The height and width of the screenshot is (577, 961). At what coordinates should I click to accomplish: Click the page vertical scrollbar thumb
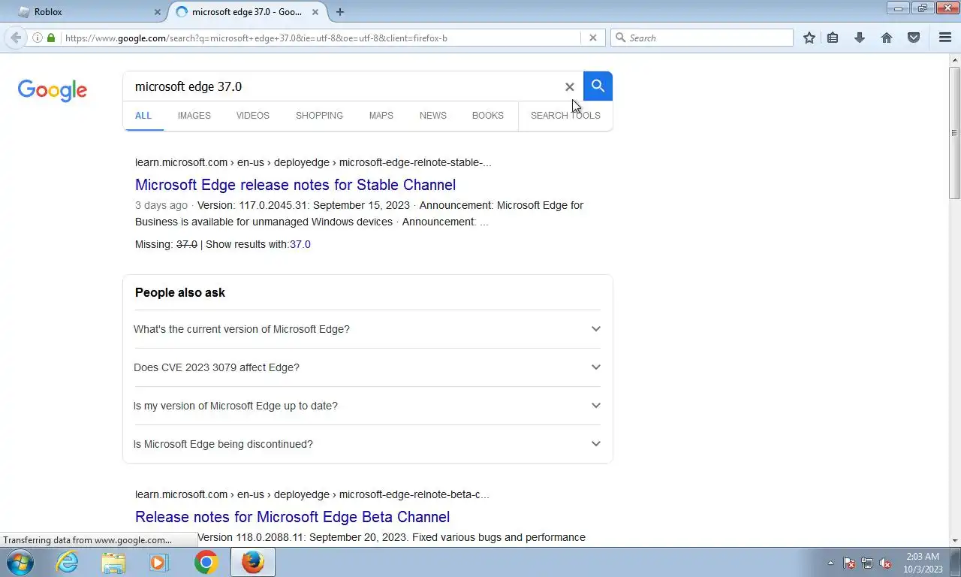(955, 132)
